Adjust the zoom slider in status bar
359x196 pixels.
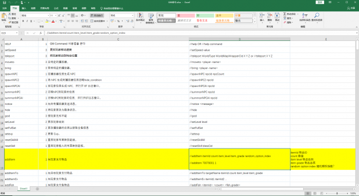coord(337,193)
